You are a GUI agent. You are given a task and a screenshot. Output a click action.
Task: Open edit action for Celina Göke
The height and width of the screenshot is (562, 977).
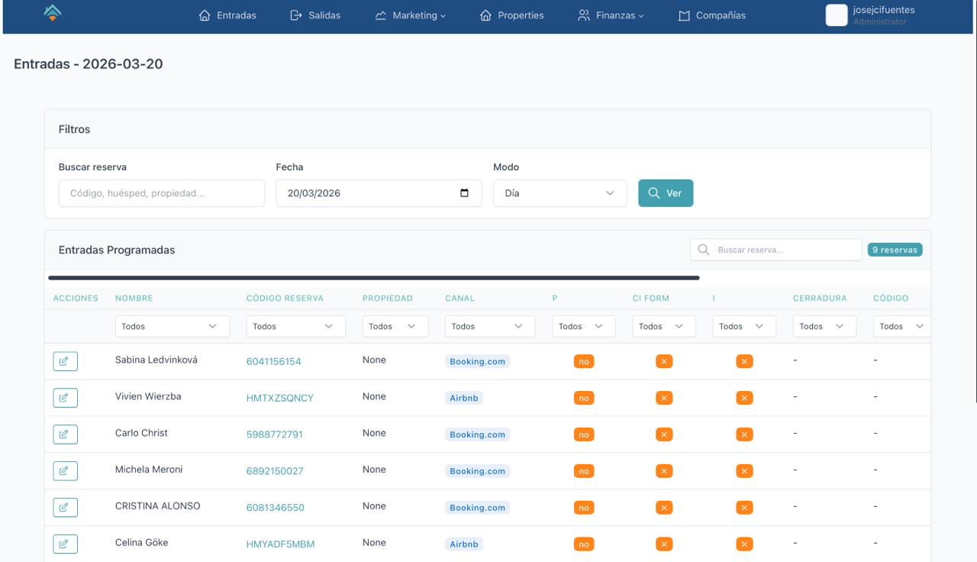click(65, 544)
